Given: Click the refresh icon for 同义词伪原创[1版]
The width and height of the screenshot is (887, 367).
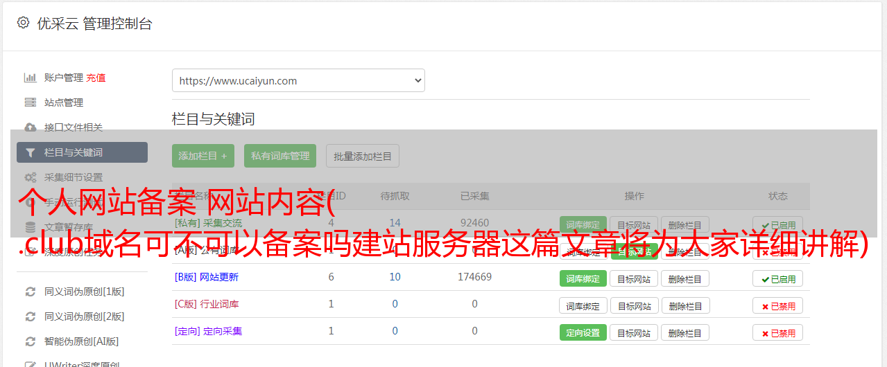Looking at the screenshot, I should click(x=31, y=292).
